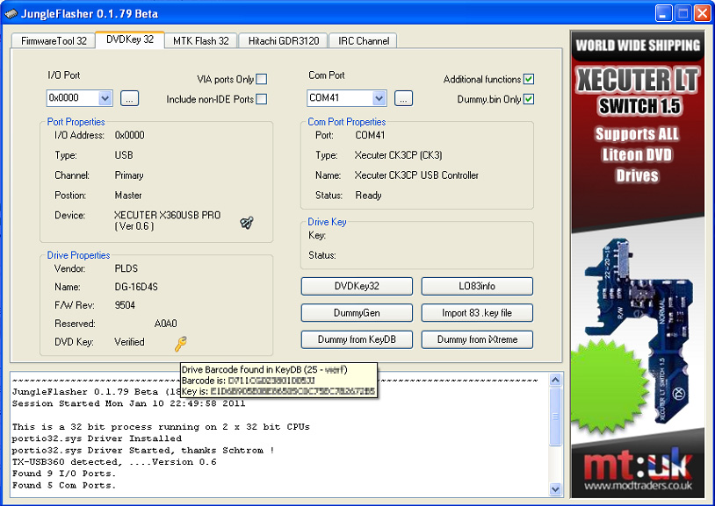
Task: Click the '0x0000' I/O Address value in Port Properties
Action: click(129, 135)
